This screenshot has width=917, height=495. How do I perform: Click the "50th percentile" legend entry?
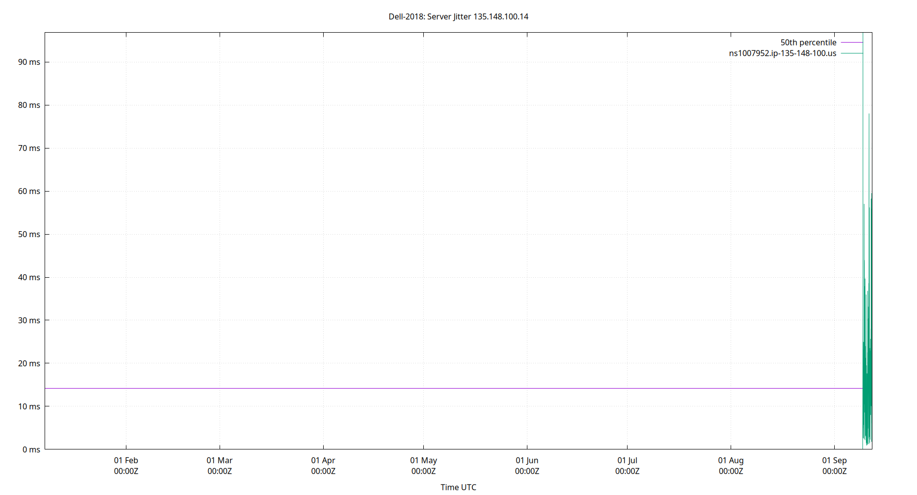(808, 43)
